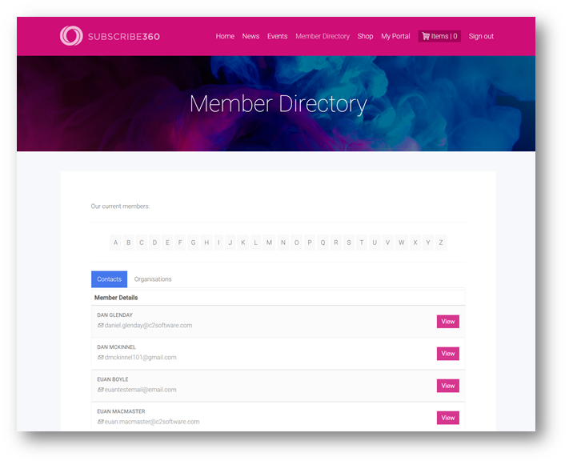569x465 pixels.
Task: Click envelope icon beside euan.macmaster email
Action: click(x=101, y=422)
